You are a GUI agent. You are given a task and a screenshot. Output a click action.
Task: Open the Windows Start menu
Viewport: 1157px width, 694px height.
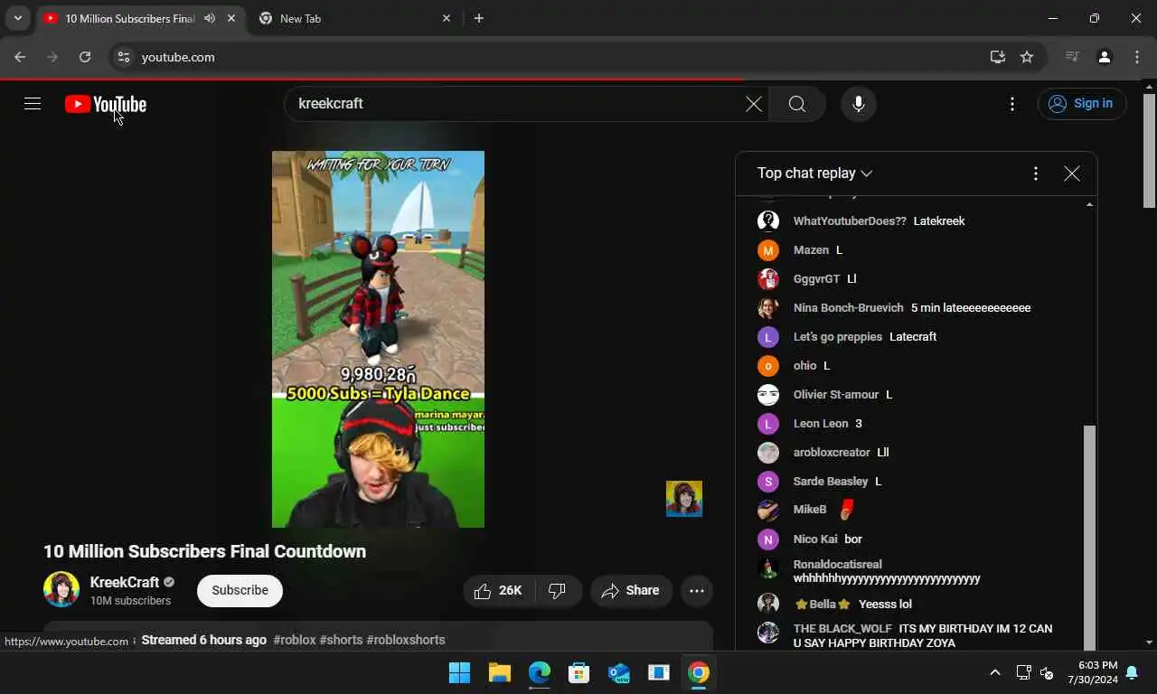[x=459, y=672]
